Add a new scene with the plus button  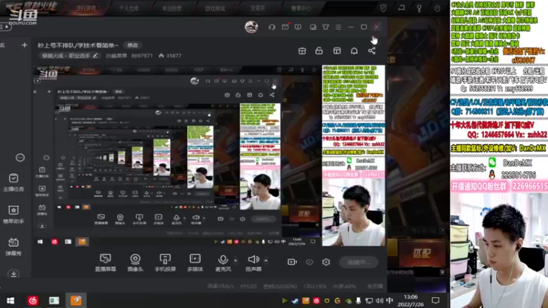point(24,45)
